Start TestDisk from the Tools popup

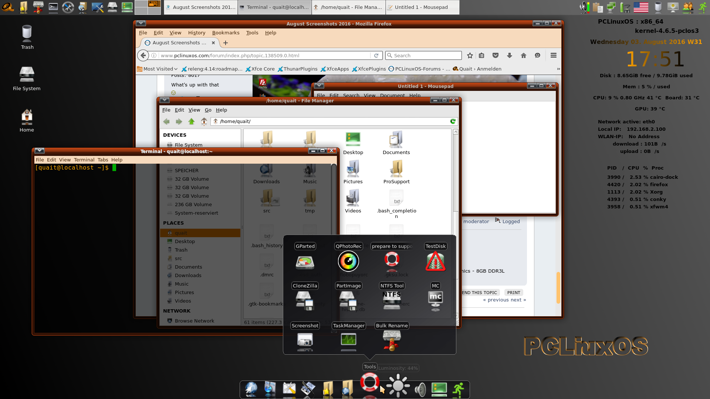tap(435, 261)
